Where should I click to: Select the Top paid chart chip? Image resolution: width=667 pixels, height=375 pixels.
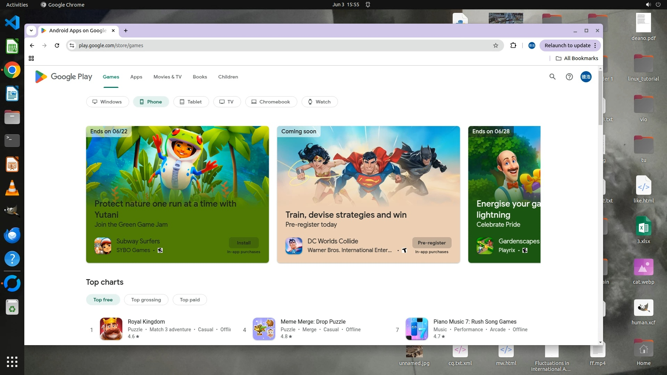tap(190, 300)
